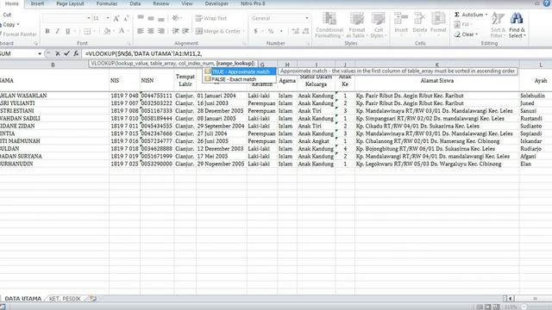Click Merge & Center button
Viewport: 552px width, 310px height.
[218, 31]
